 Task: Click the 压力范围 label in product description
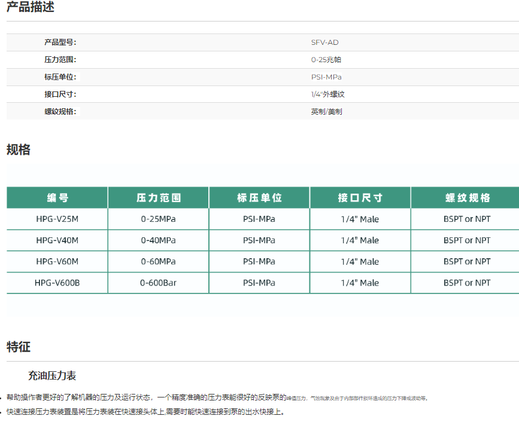[x=60, y=60]
